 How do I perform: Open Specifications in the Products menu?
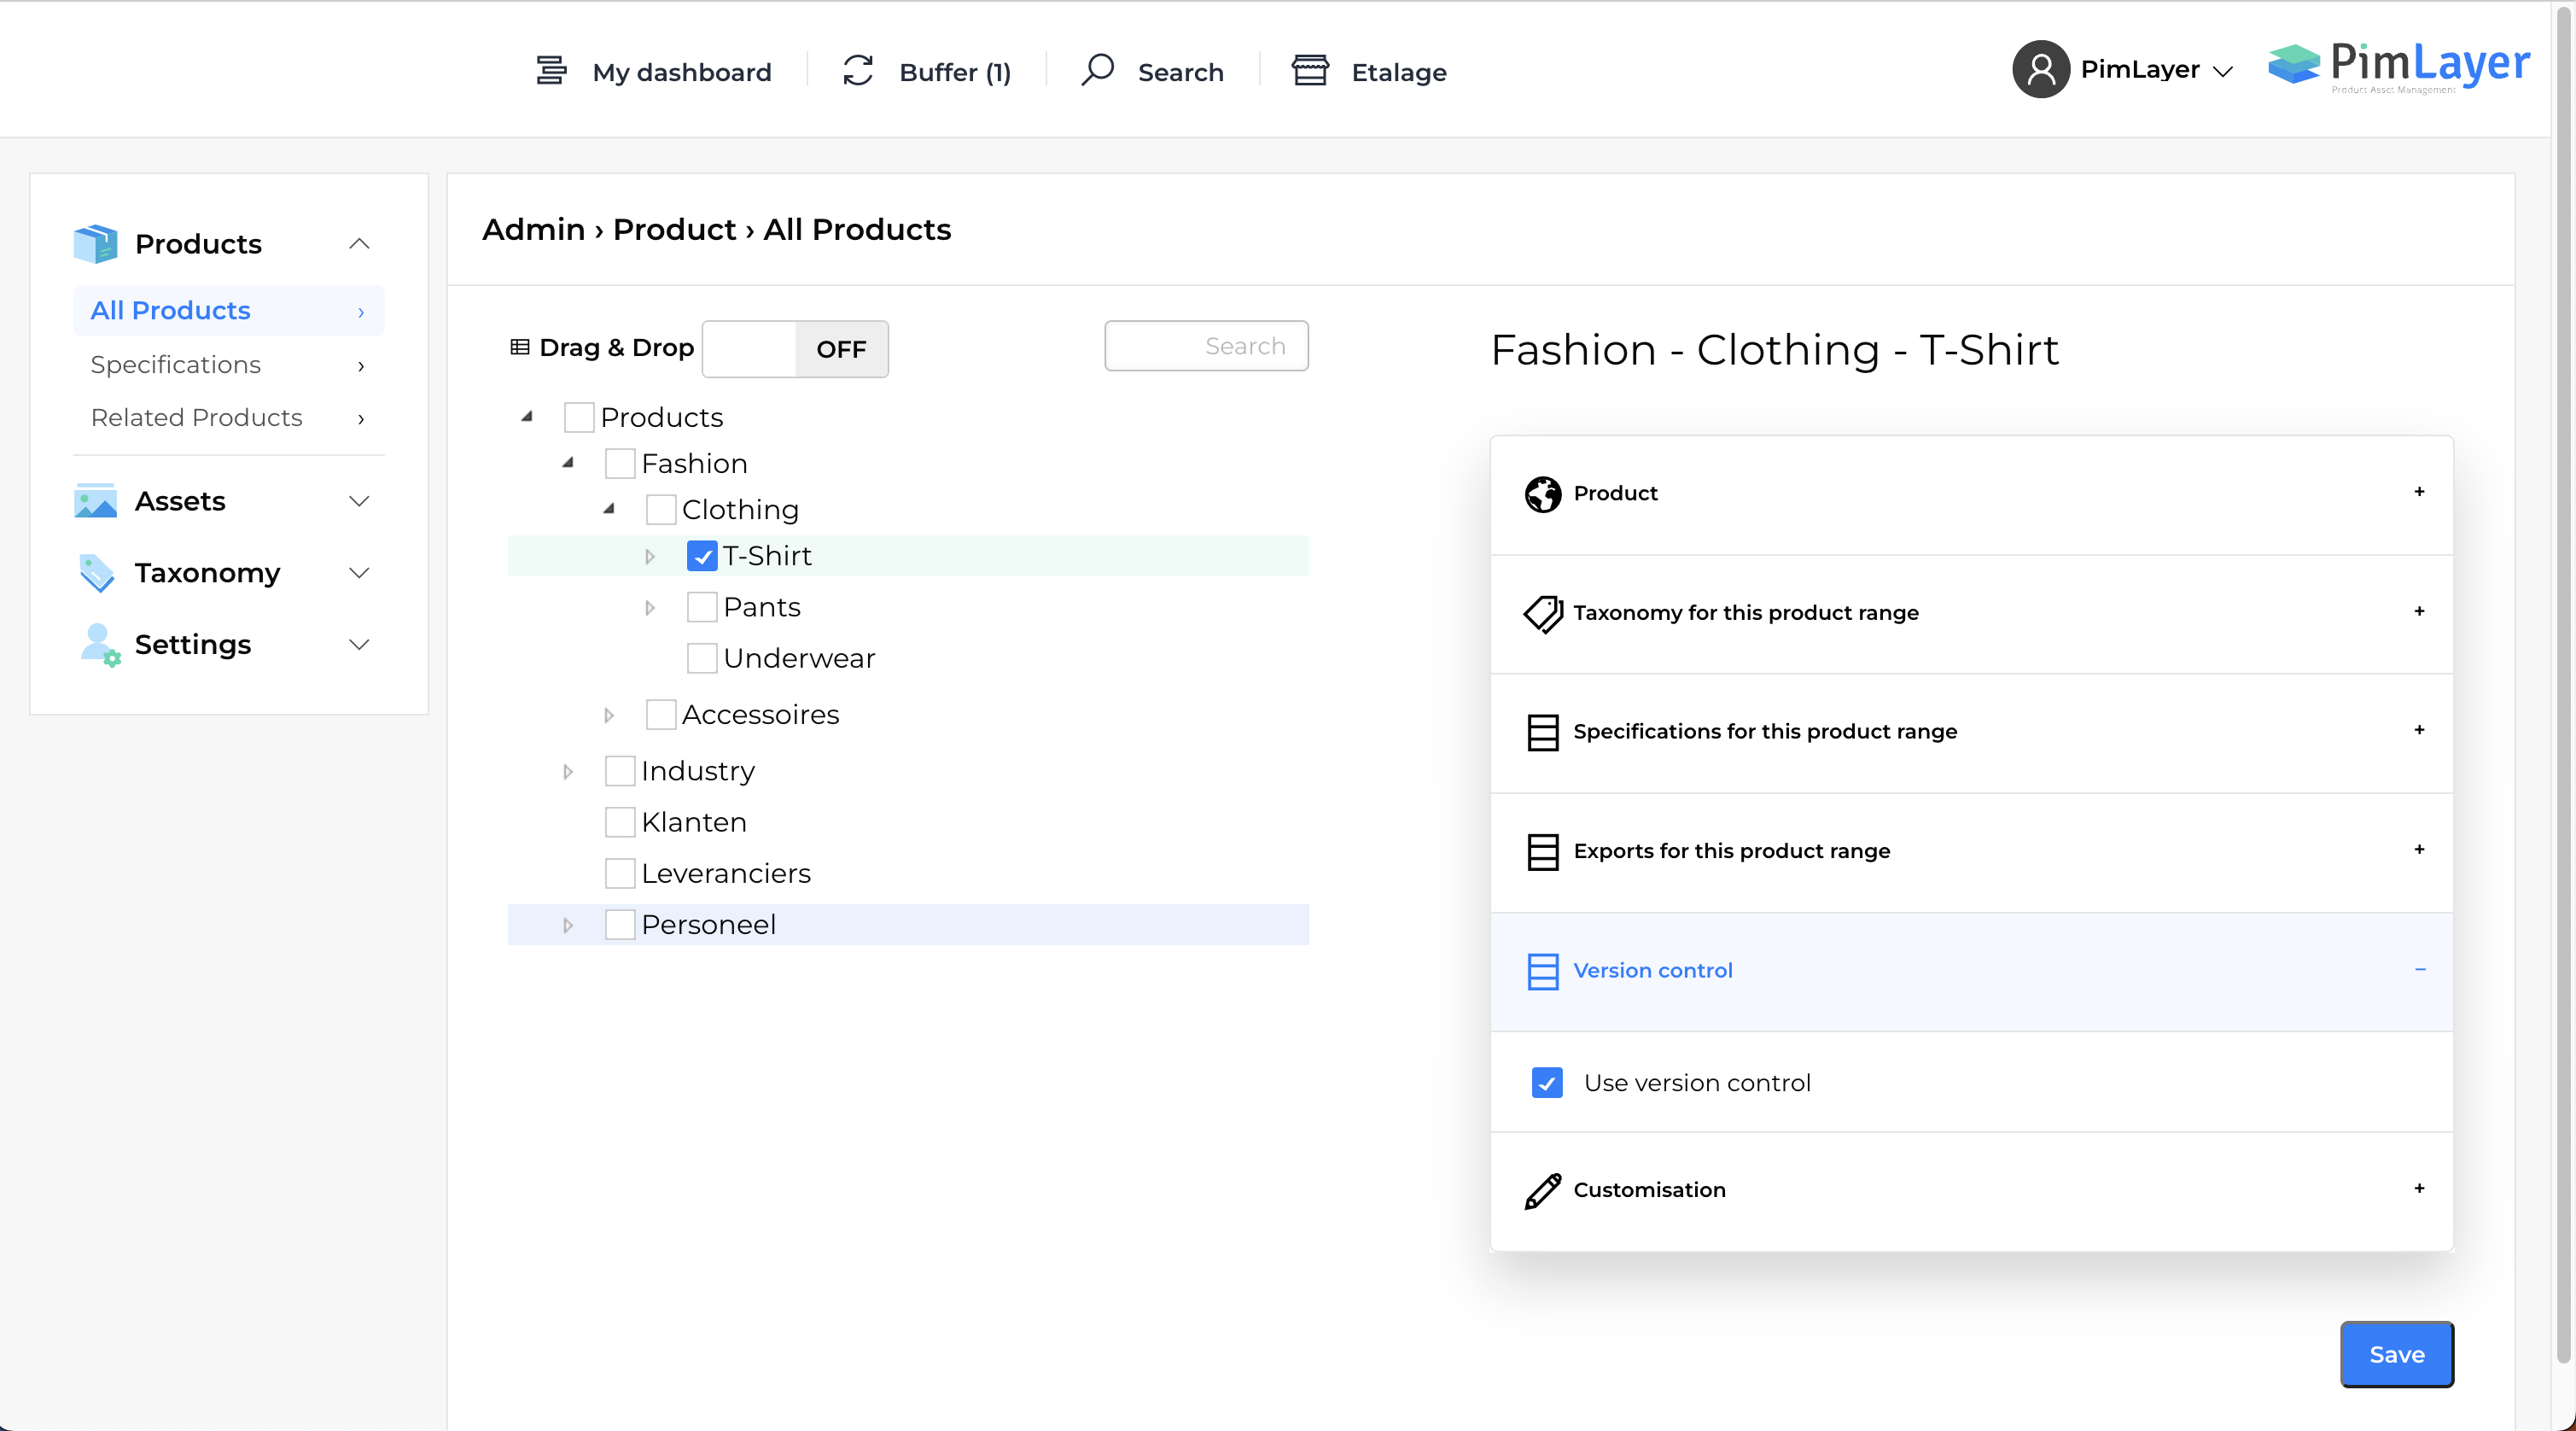click(176, 365)
